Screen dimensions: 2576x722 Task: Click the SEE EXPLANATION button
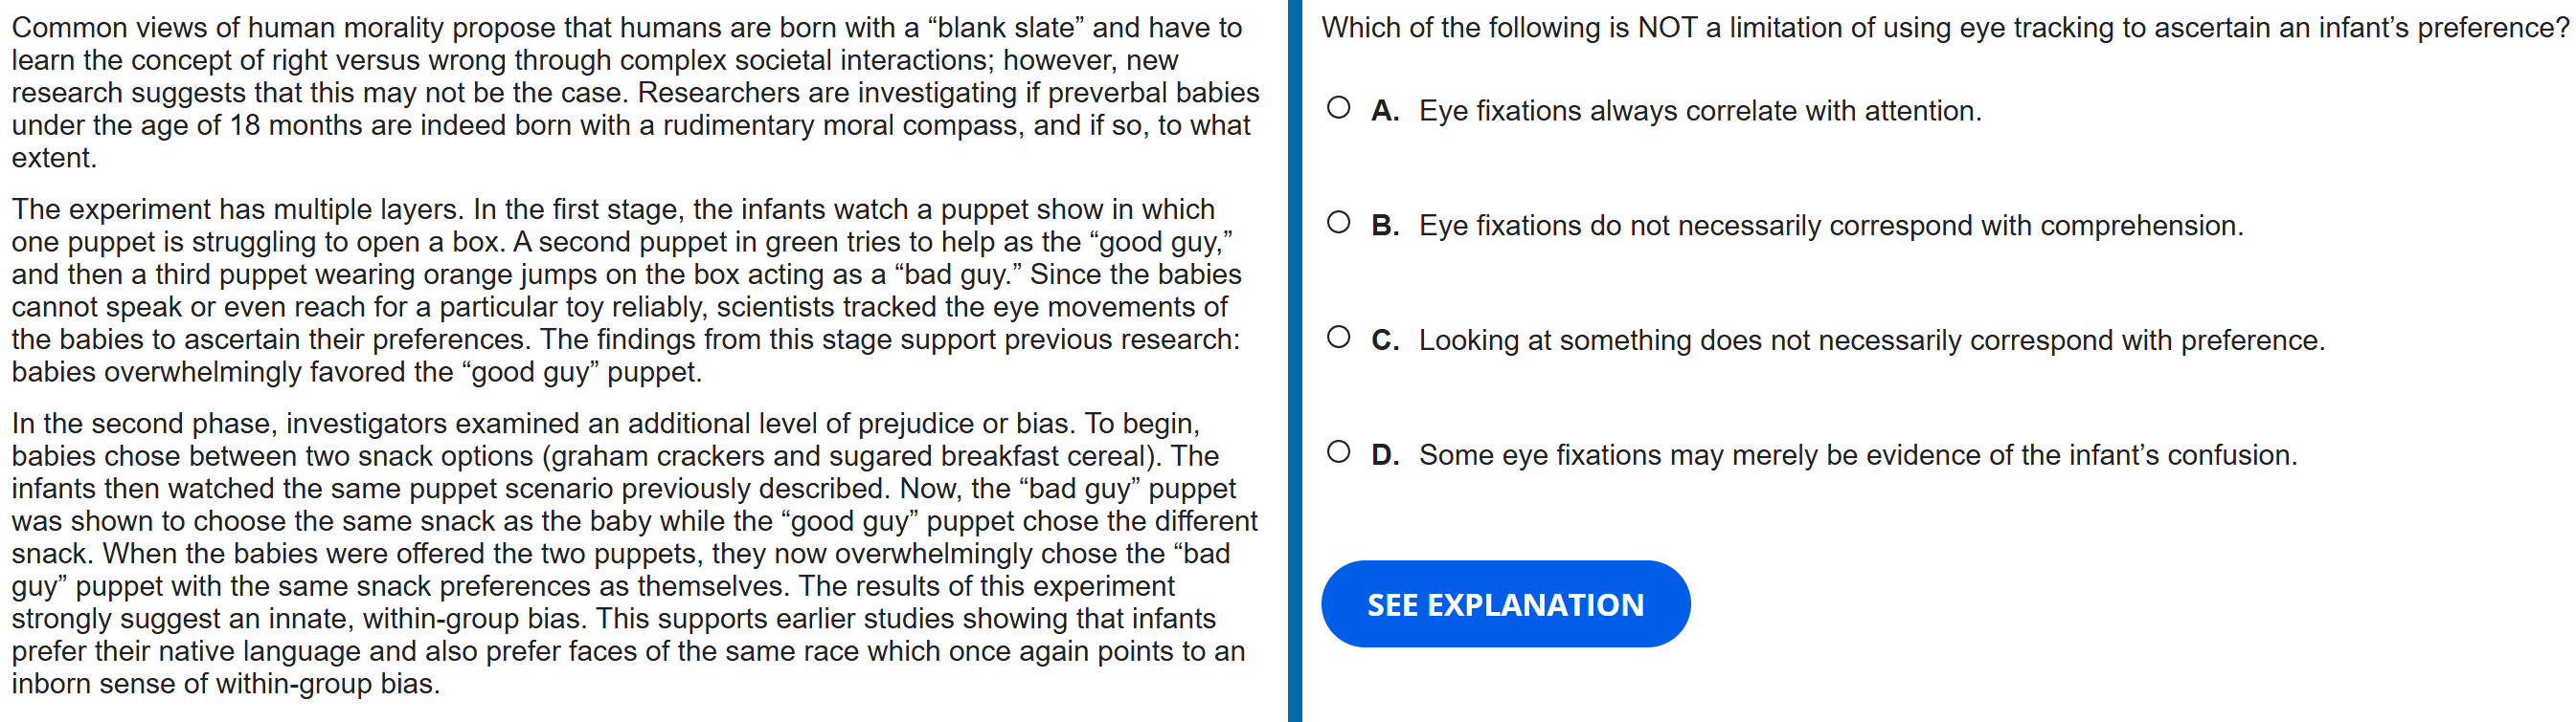click(x=1504, y=604)
